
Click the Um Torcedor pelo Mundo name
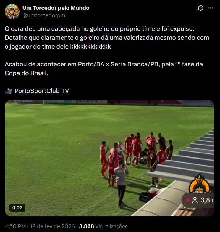click(56, 8)
